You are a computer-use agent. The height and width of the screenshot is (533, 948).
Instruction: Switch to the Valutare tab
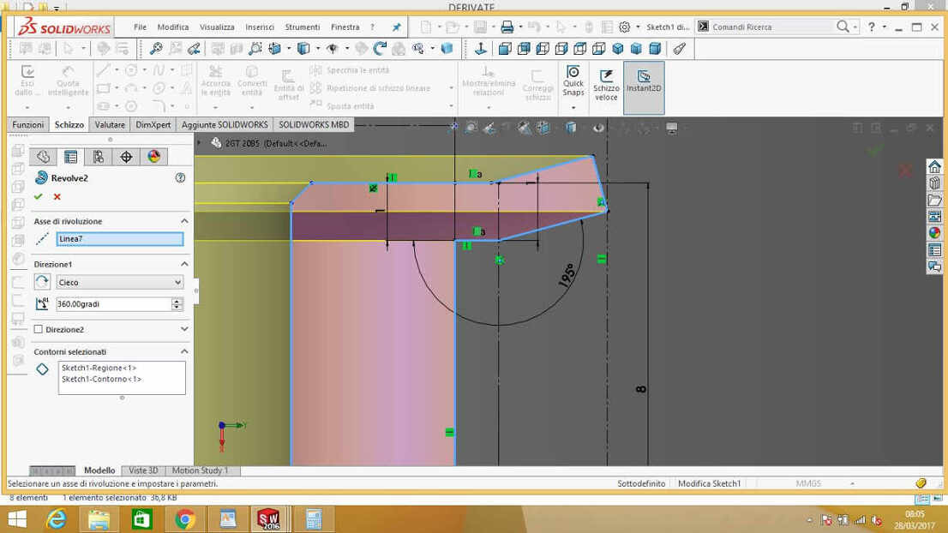[110, 124]
